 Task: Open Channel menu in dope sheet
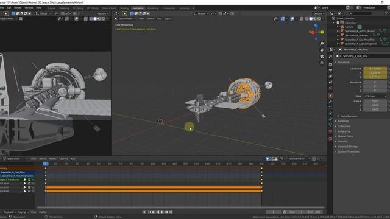coord(63,159)
